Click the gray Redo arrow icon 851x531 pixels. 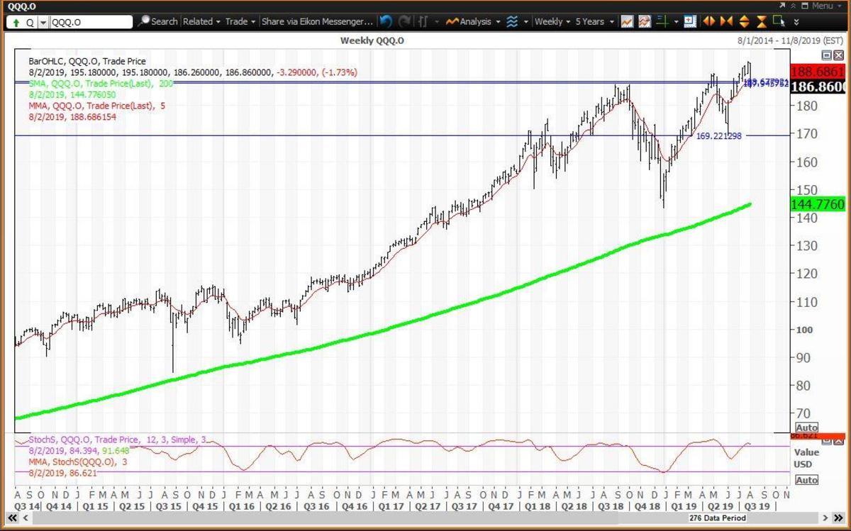404,21
